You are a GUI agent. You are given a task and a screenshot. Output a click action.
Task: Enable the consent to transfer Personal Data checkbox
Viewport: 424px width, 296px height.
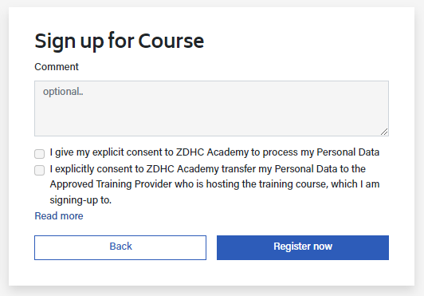[x=40, y=171]
